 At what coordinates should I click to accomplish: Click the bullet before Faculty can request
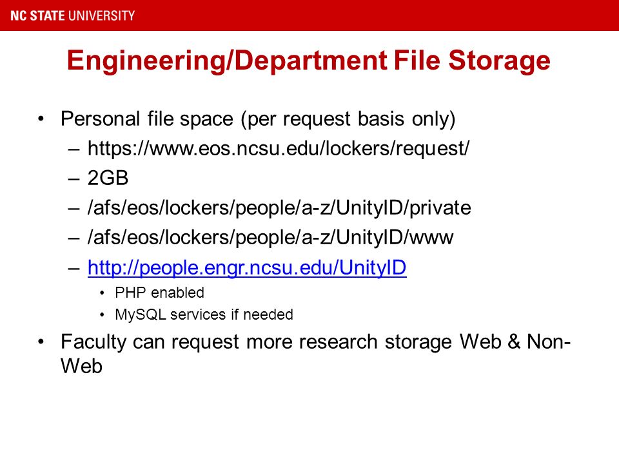[41, 342]
